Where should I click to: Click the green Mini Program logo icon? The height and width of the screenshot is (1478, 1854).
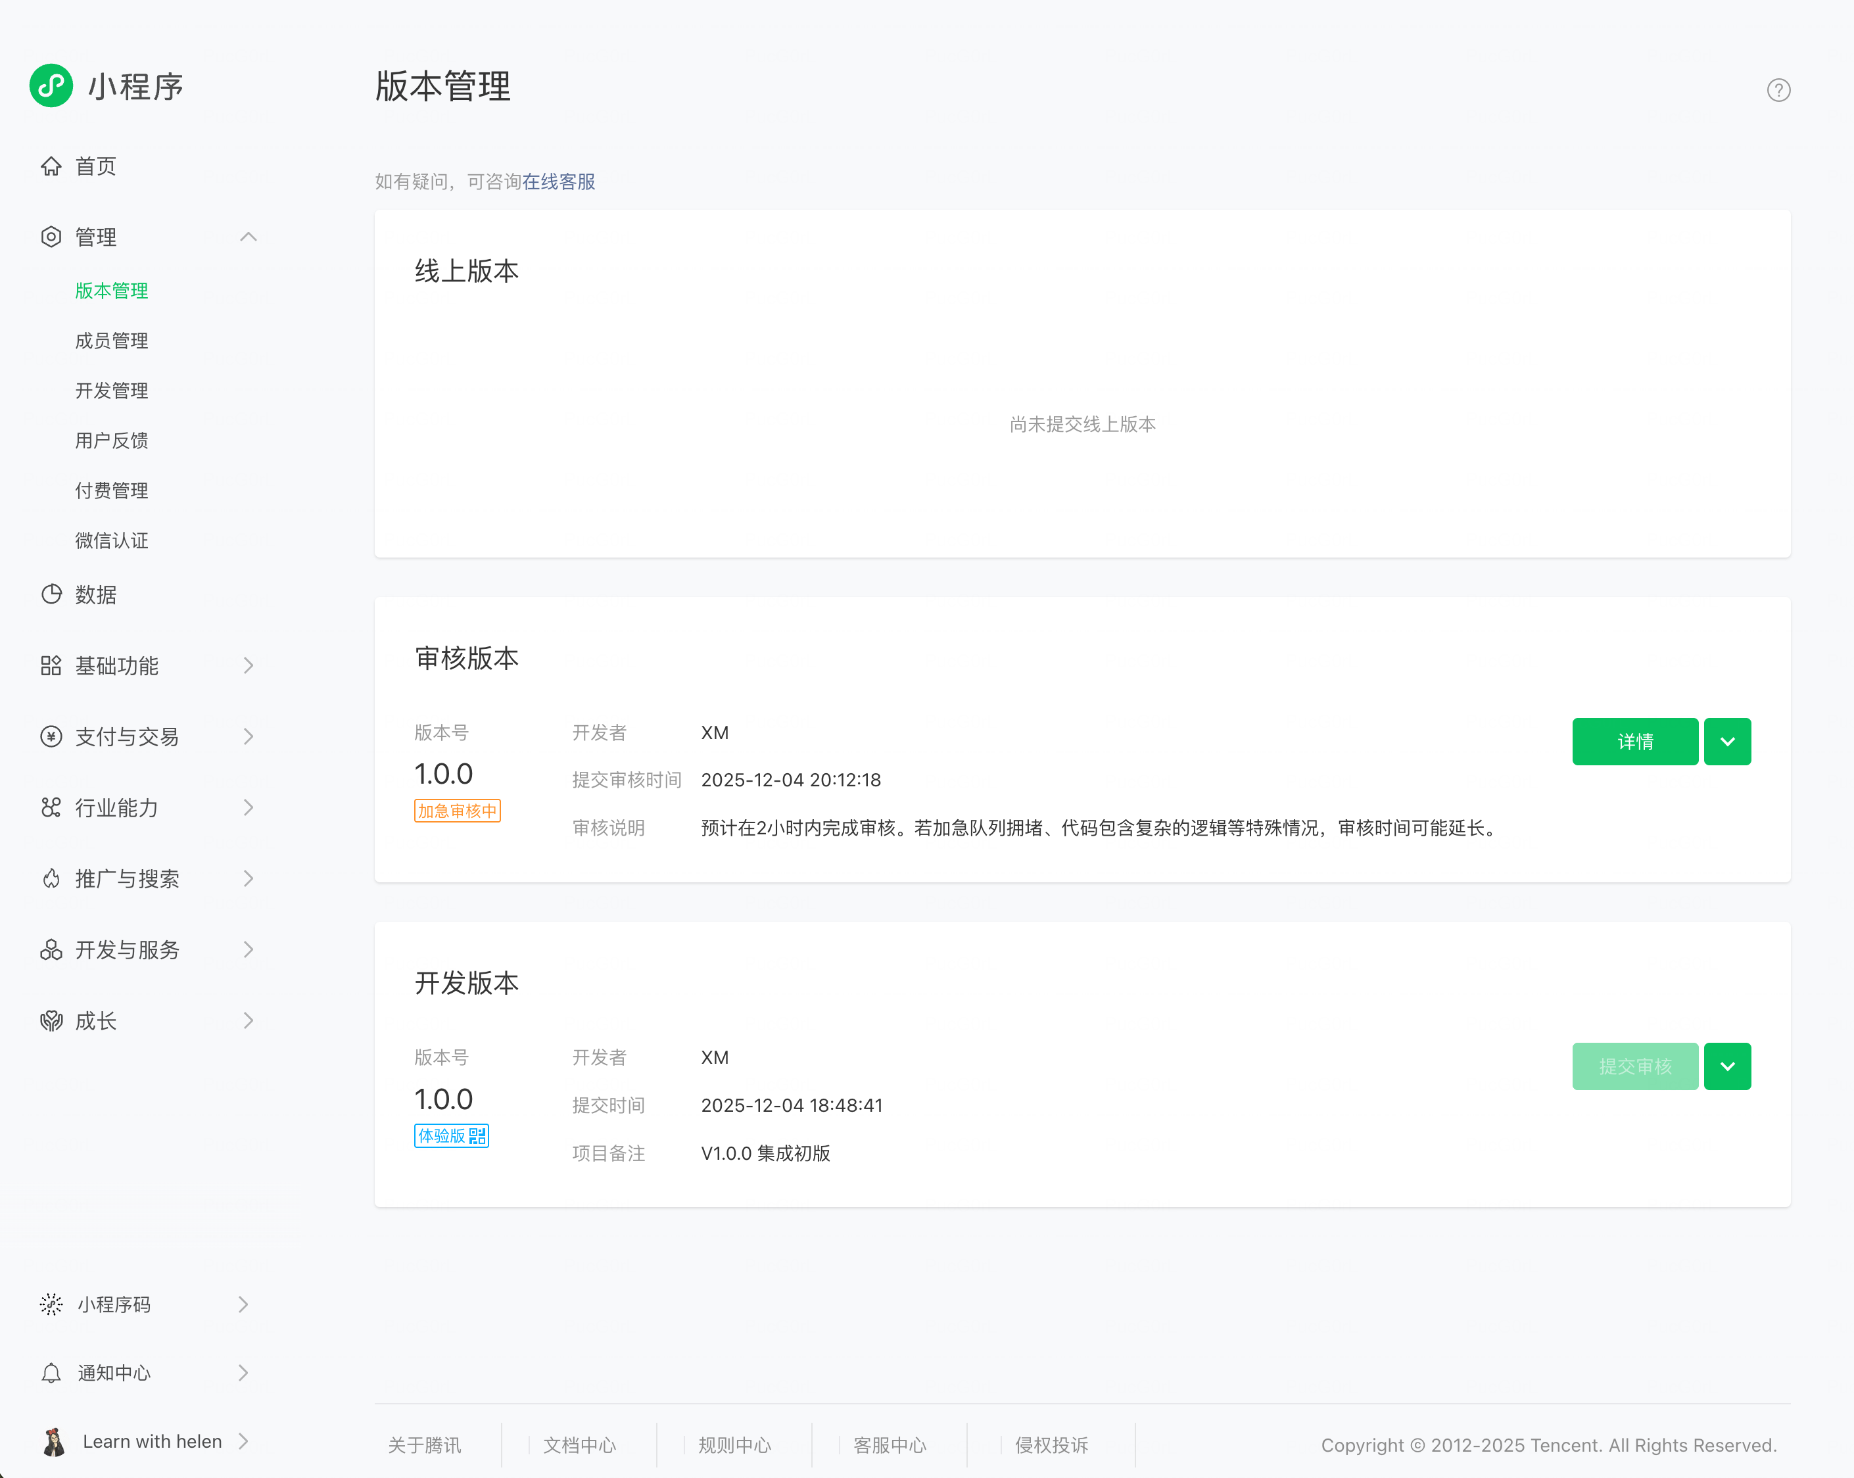click(51, 86)
